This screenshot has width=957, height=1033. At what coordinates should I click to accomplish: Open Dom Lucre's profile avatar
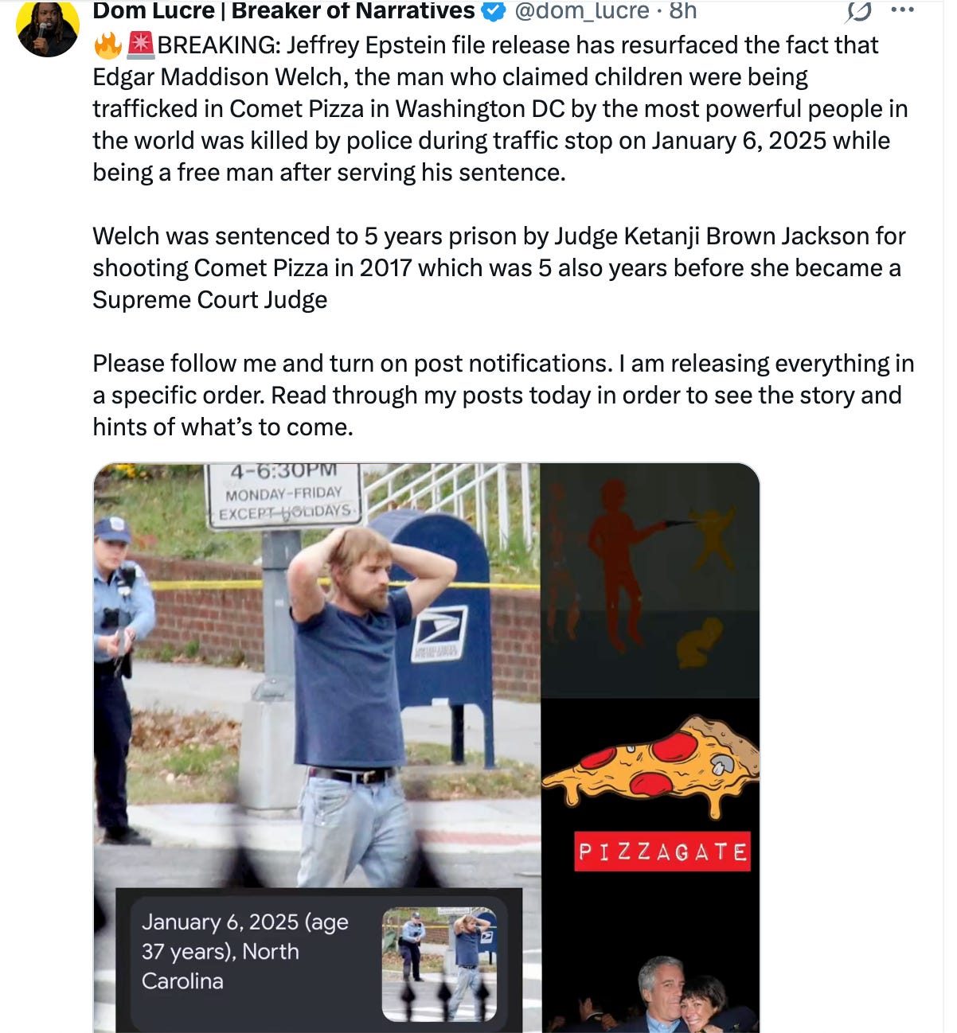(47, 28)
